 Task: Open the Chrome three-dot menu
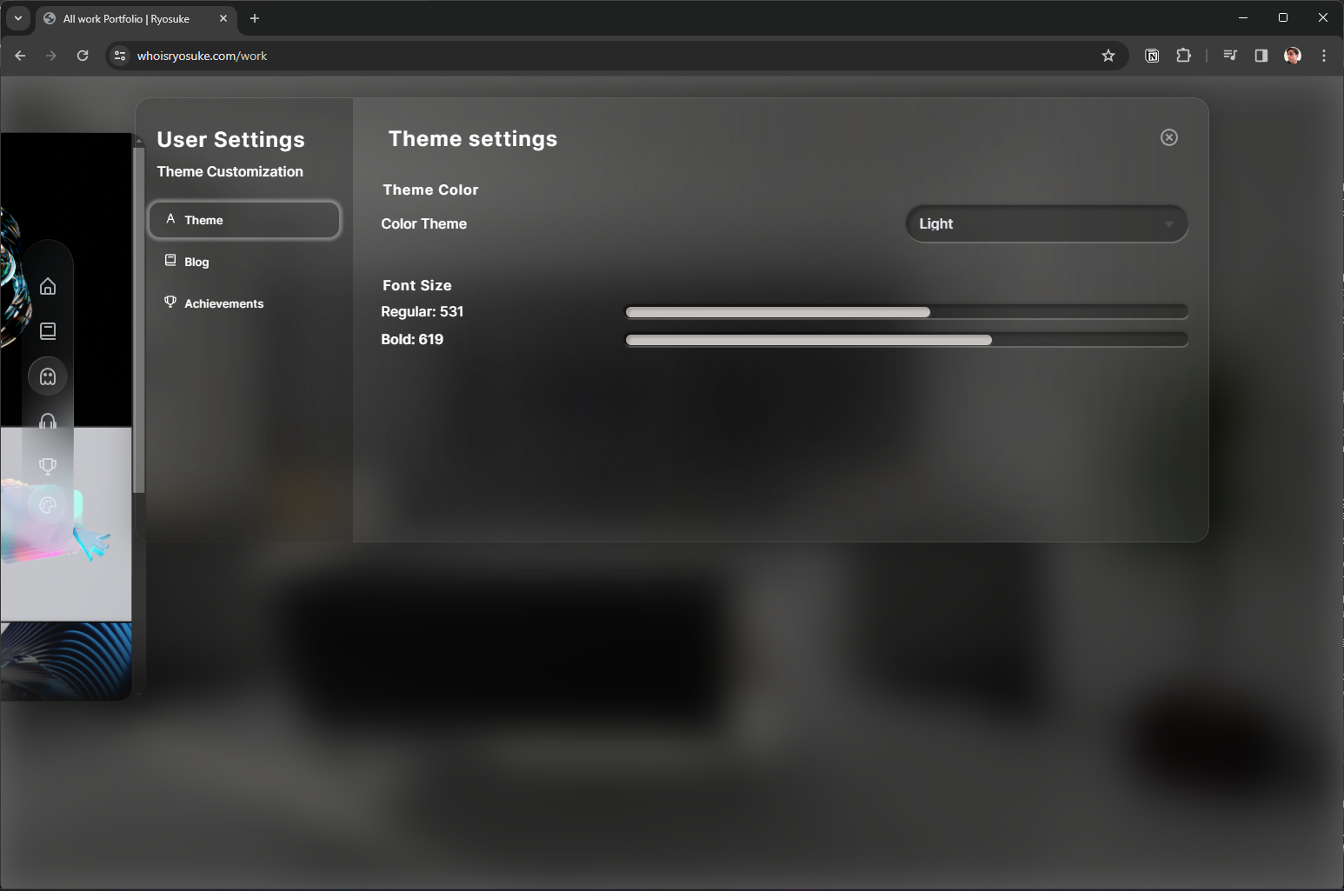[x=1324, y=55]
